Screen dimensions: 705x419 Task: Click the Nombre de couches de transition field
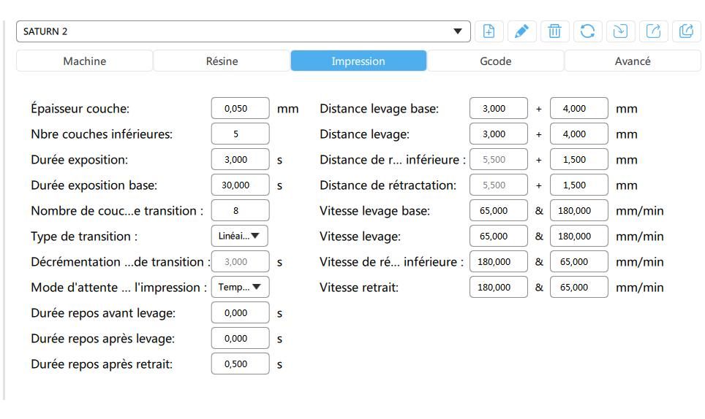tap(240, 210)
